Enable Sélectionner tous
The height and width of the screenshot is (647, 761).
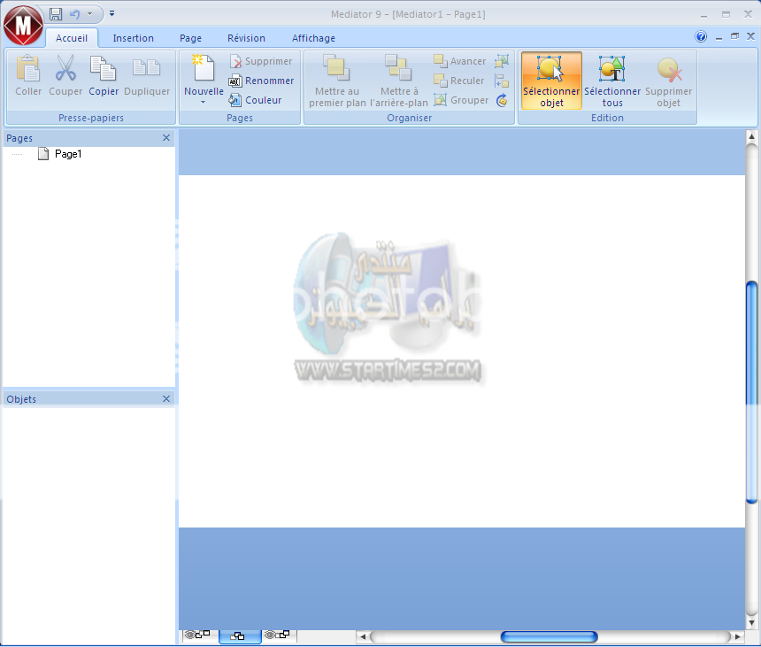tap(611, 80)
